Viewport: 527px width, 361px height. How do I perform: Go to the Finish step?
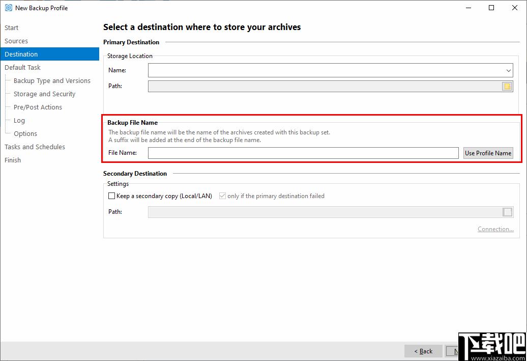point(13,160)
